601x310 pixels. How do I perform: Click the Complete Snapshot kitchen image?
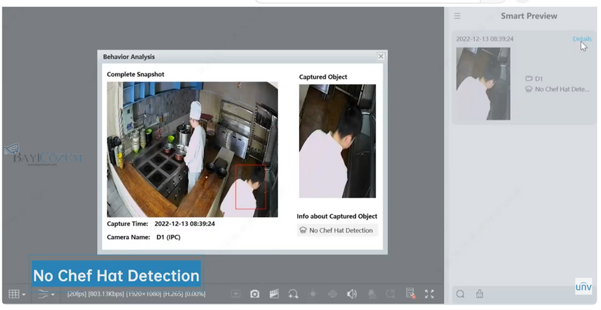click(192, 149)
